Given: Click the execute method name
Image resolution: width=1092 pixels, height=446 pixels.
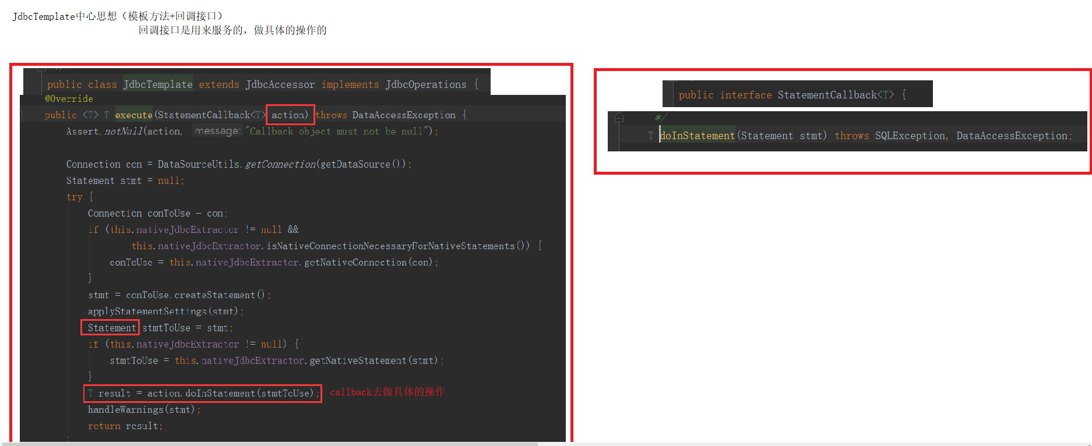Looking at the screenshot, I should [x=133, y=115].
